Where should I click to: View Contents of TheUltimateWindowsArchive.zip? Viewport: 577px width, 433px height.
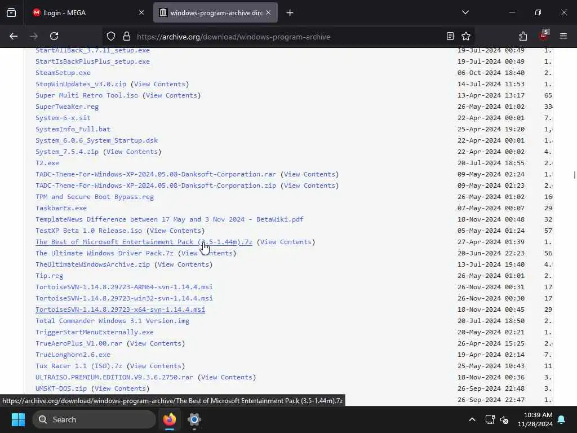click(183, 264)
